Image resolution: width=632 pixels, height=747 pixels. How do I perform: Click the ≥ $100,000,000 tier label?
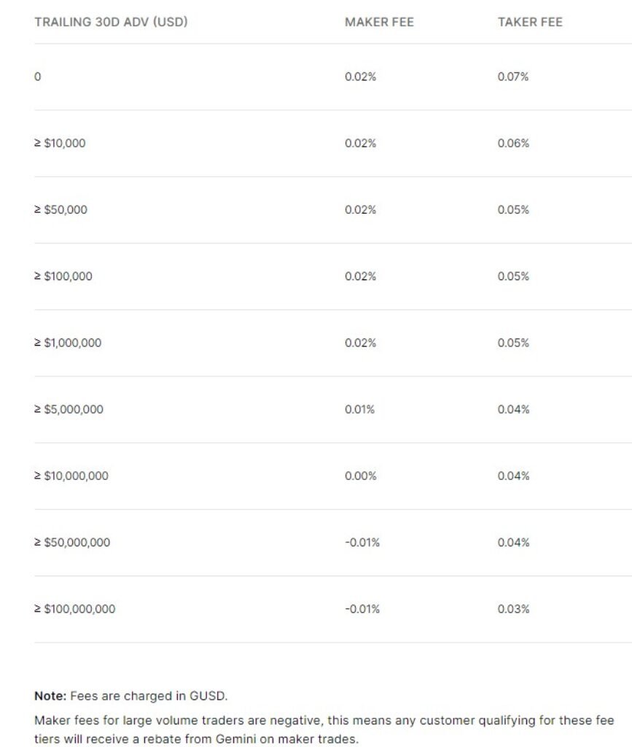click(x=74, y=608)
